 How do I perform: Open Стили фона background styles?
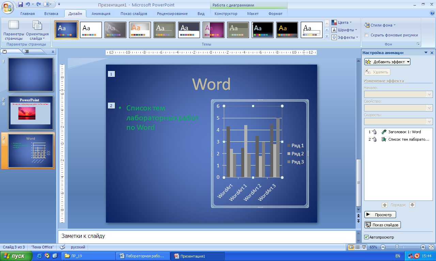[x=380, y=25]
